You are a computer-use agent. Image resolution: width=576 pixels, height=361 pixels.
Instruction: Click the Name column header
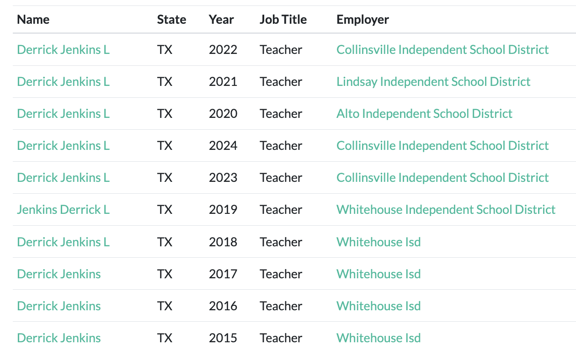[x=33, y=20]
